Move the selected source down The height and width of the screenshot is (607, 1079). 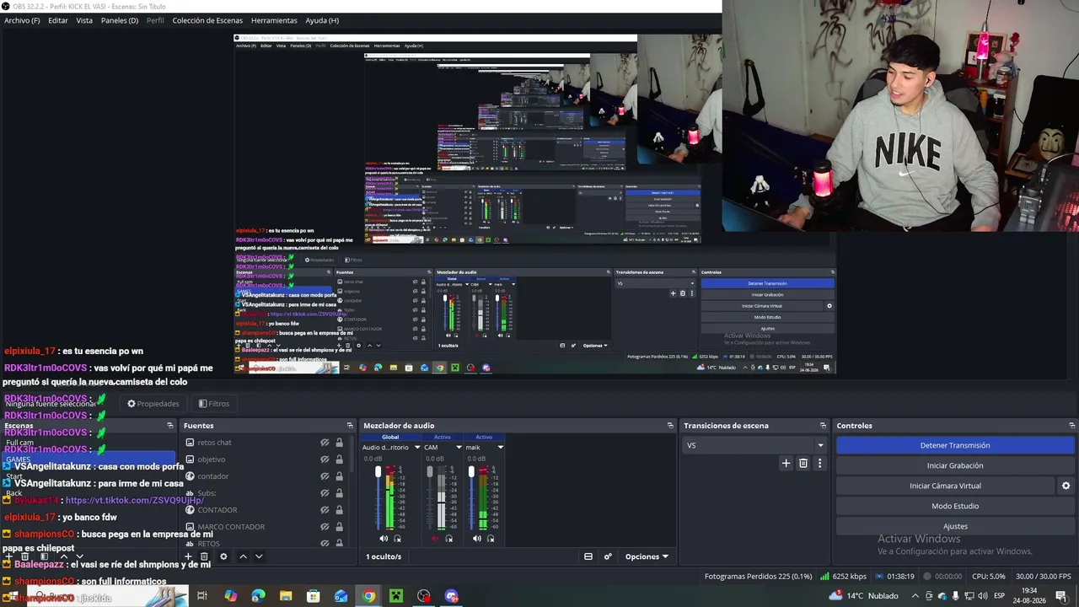[x=259, y=556]
